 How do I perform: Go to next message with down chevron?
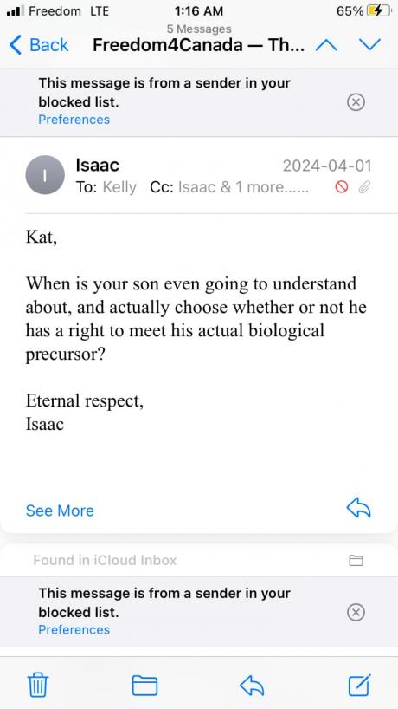(369, 44)
